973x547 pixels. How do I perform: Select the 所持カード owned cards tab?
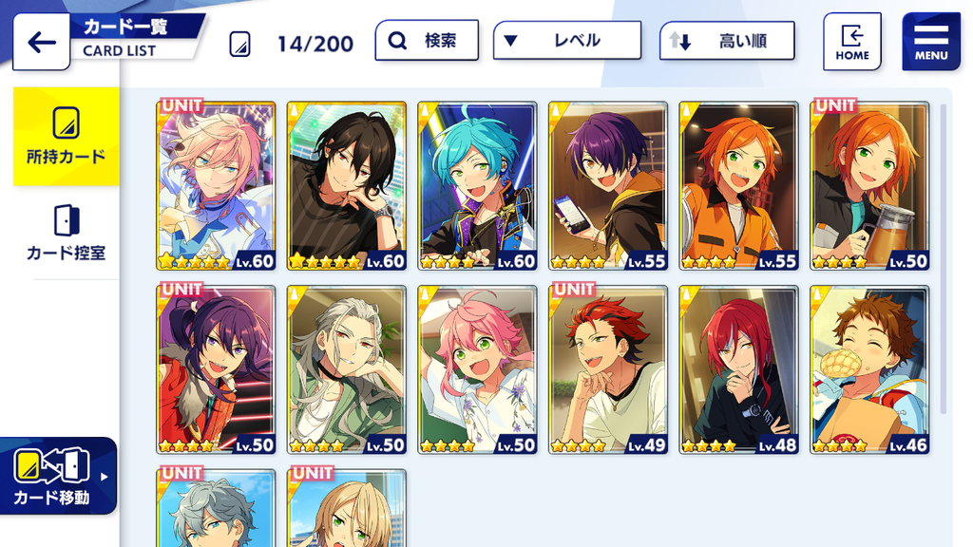(67, 137)
